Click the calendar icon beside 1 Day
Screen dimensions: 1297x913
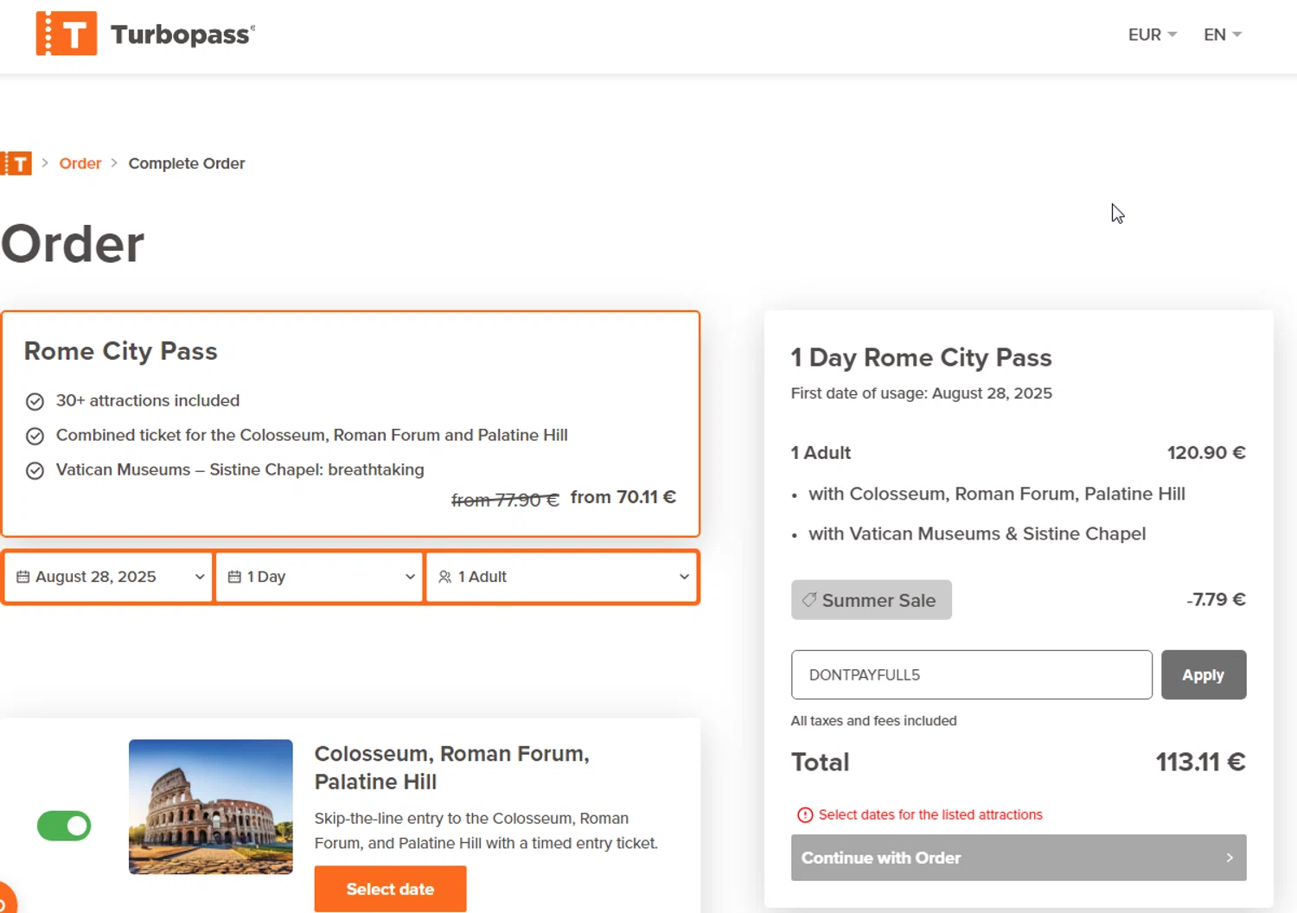[x=234, y=577]
